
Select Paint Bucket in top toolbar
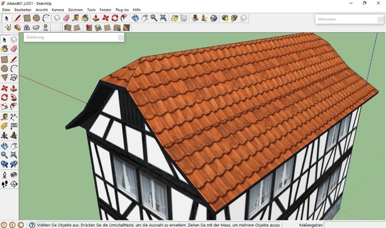(85, 18)
